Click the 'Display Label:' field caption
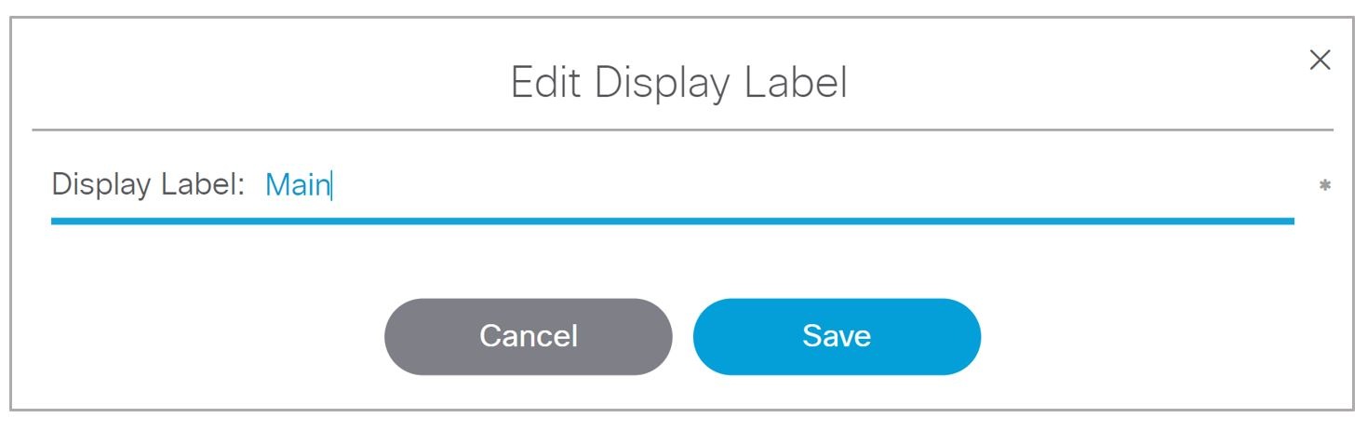The width and height of the screenshot is (1367, 431). pos(148,184)
